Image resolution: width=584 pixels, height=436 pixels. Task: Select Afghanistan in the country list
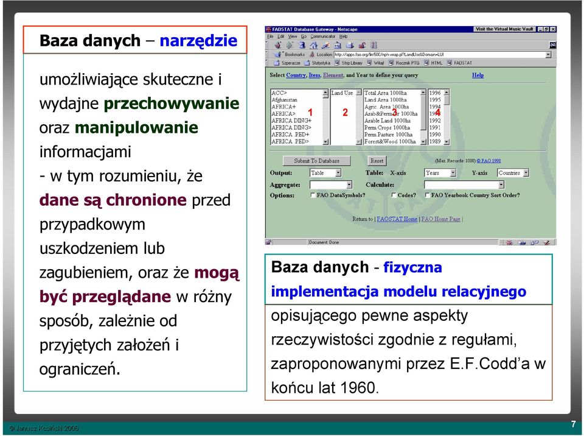tap(285, 100)
